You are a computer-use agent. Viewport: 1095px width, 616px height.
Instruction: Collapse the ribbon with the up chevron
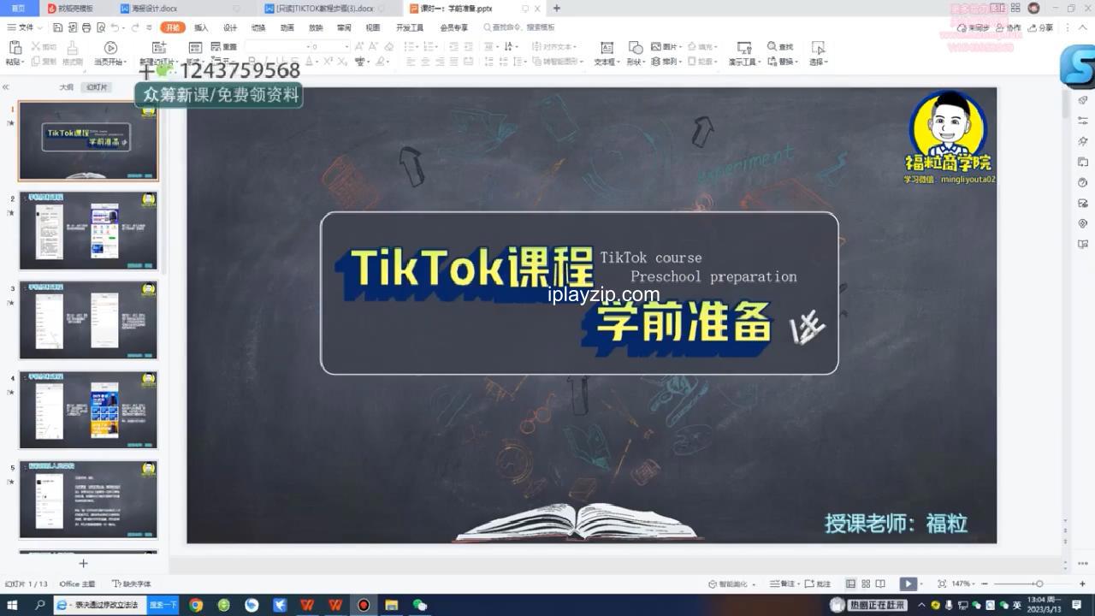coord(1084,27)
